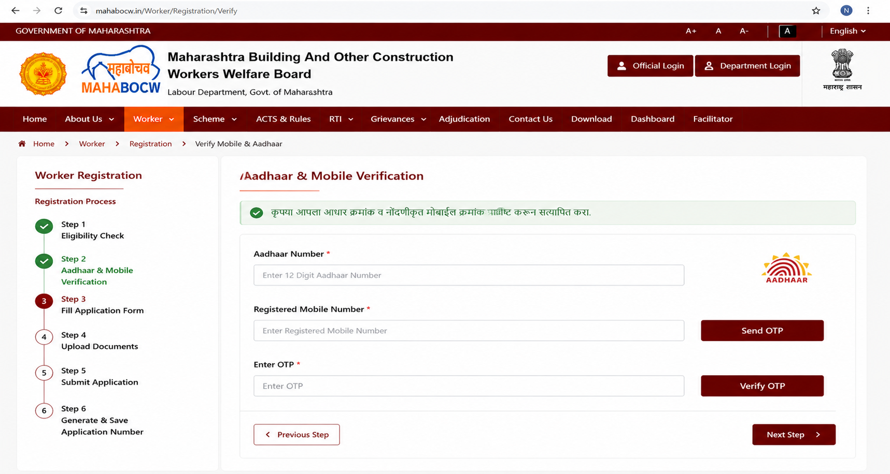Viewport: 890px width, 474px height.
Task: Open ACTS & Rules page
Action: (x=284, y=119)
